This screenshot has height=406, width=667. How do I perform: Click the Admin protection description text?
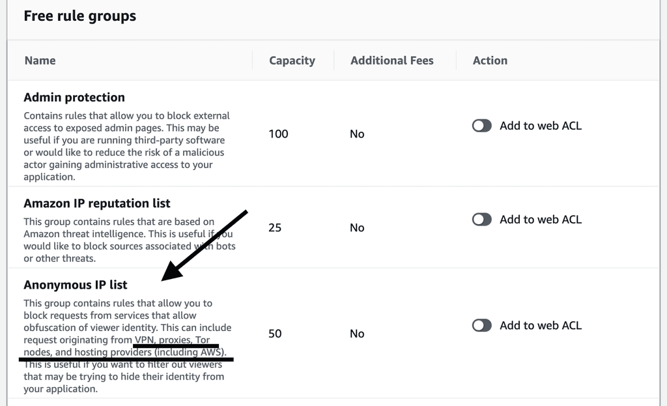tap(126, 146)
